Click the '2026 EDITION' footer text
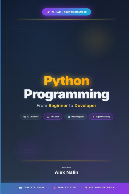The width and height of the screenshot is (129, 194). (67, 188)
